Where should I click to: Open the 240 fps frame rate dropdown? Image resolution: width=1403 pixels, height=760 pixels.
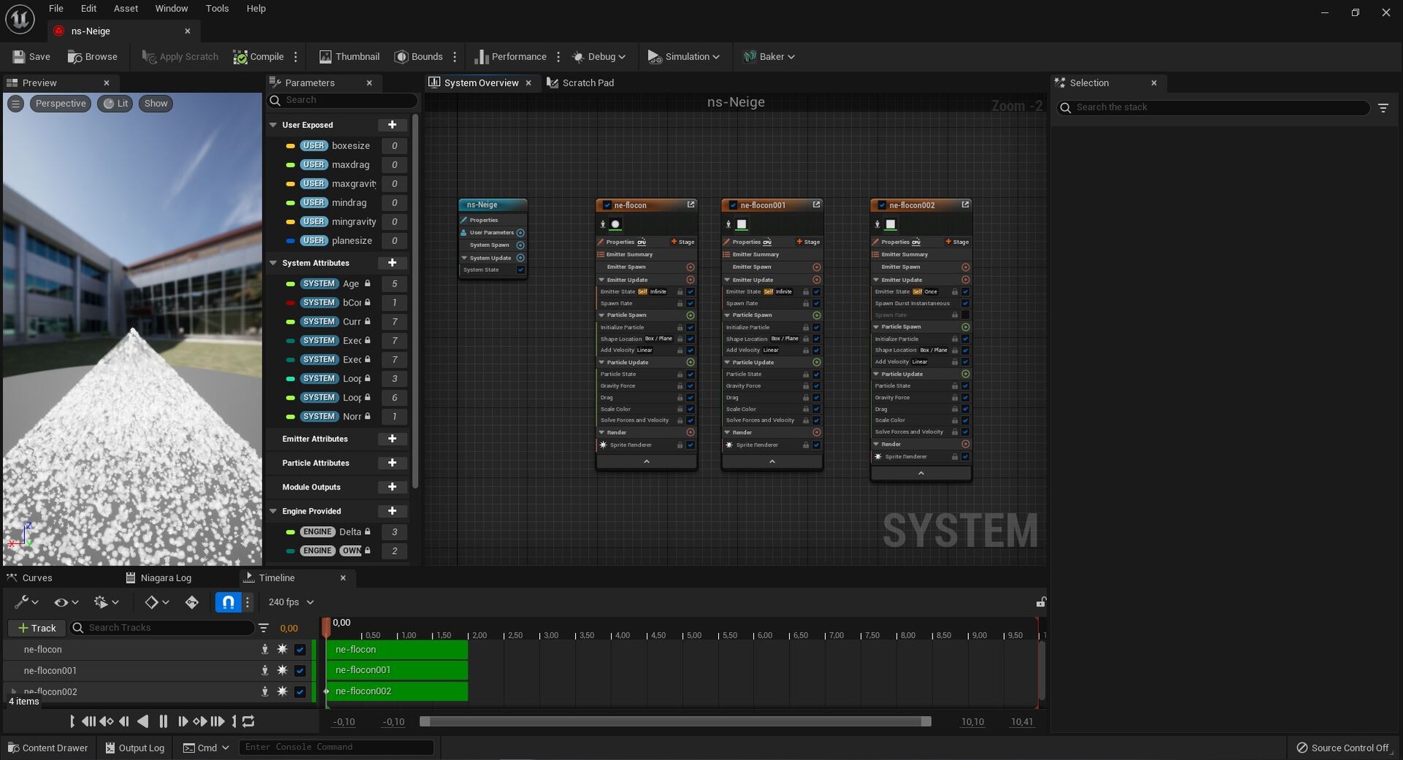[291, 602]
